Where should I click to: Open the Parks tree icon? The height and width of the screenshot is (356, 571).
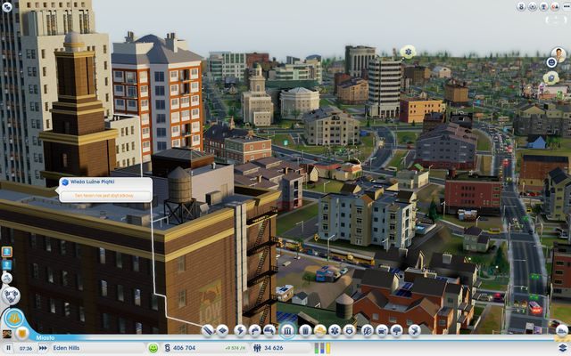396,330
